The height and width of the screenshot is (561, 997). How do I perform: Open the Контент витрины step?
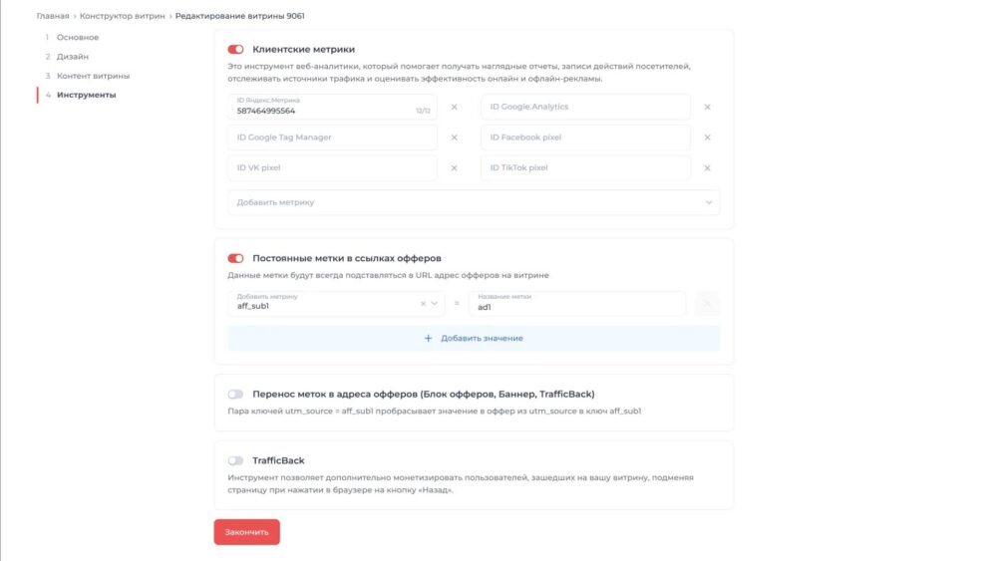pyautogui.click(x=93, y=76)
